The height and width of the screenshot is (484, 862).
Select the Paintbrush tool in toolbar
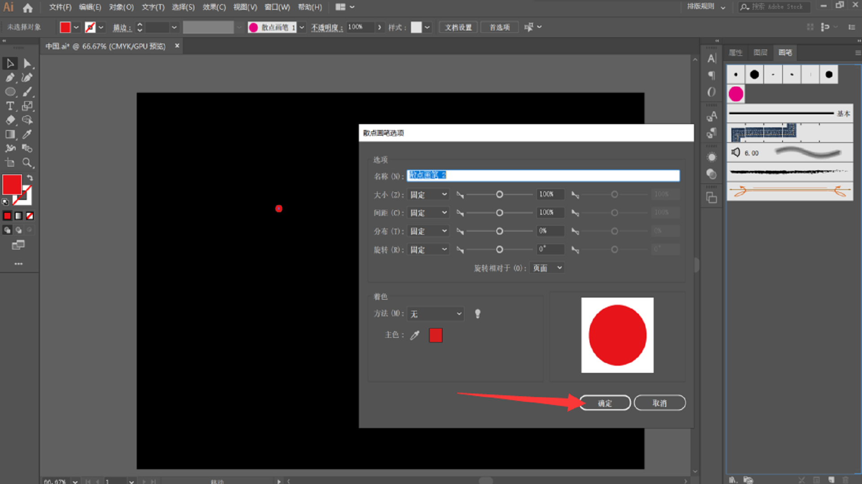pyautogui.click(x=27, y=92)
